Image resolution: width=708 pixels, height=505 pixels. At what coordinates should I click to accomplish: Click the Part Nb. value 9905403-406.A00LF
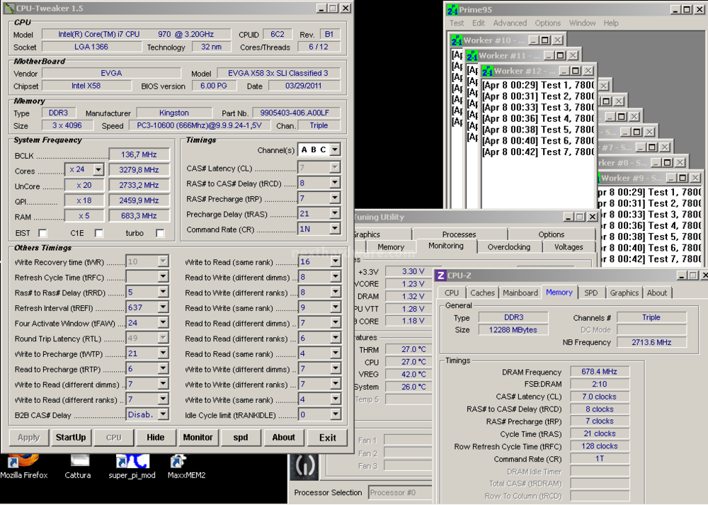295,113
